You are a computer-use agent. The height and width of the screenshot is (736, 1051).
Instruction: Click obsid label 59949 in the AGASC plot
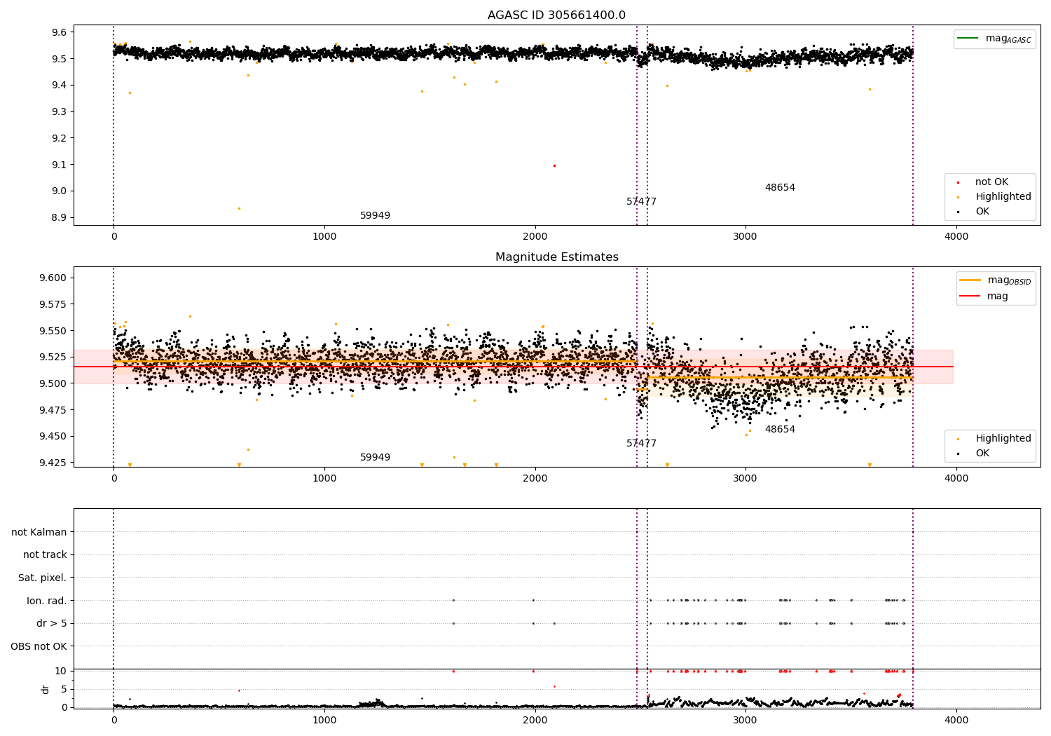[x=375, y=216]
